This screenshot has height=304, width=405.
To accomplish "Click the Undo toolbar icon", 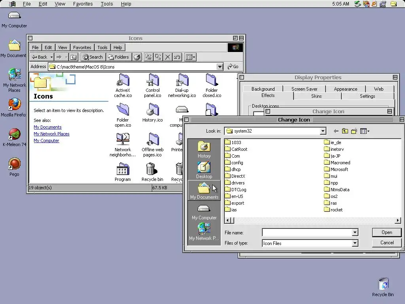I will point(177,57).
